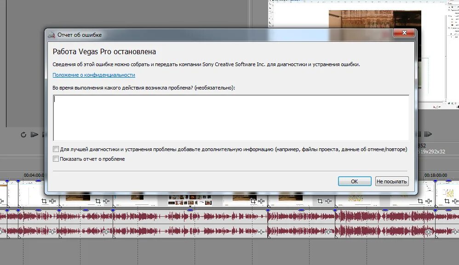Click the 00:04:00 position on timeline ruler
The width and height of the screenshot is (459, 265).
(34, 175)
